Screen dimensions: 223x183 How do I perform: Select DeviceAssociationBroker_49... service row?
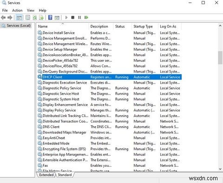pos(109,55)
